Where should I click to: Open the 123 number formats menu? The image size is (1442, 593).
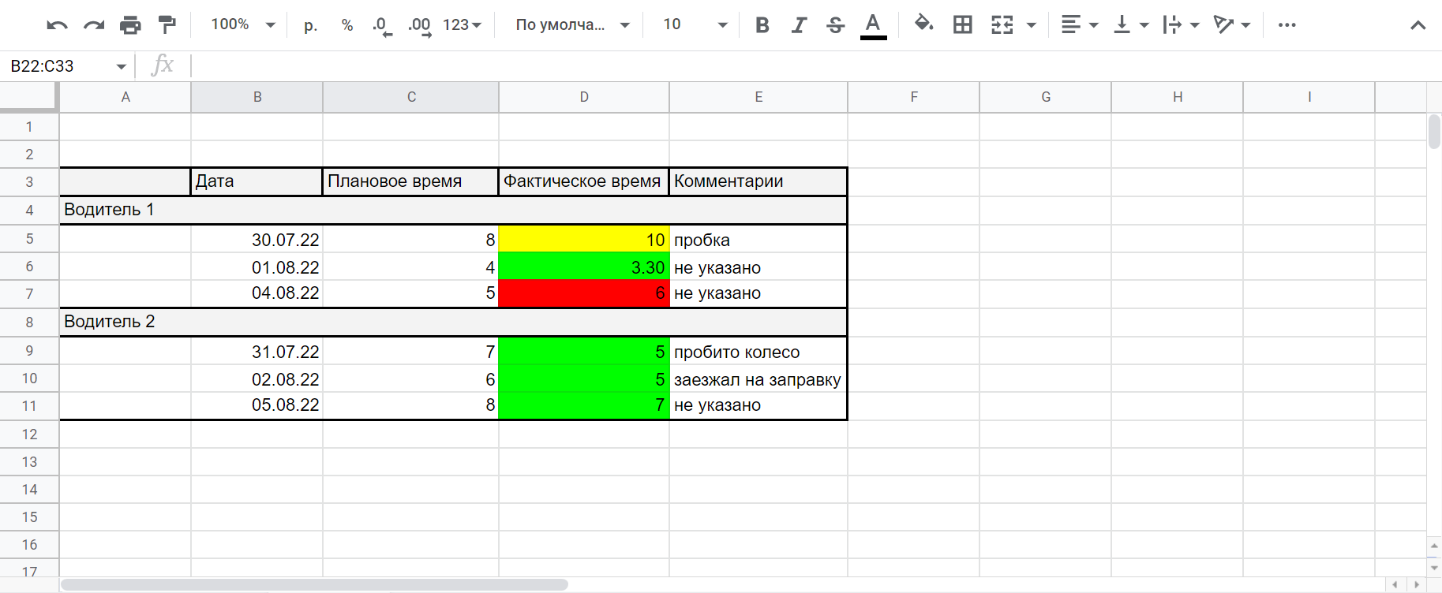(462, 25)
